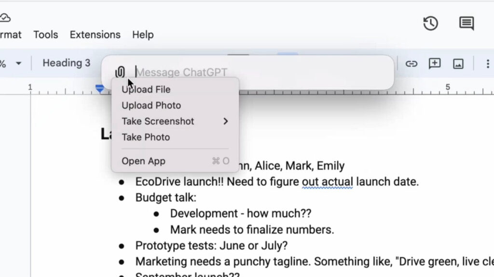Screen dimensions: 494x277
Task: Click the 'Budget talk:' bullet text
Action: (166, 198)
